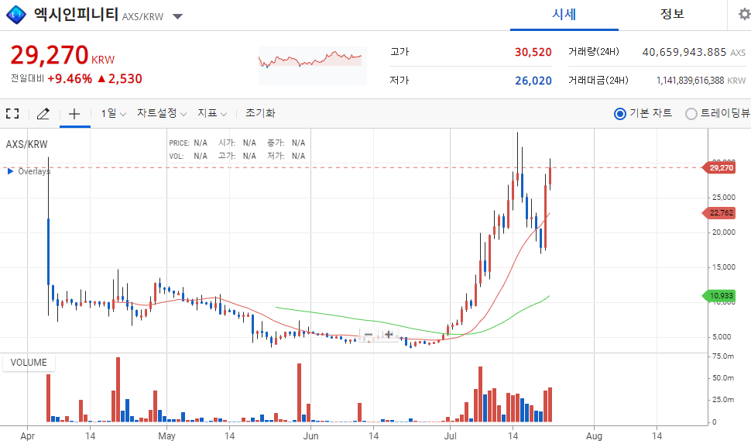Click the Jul label on time axis

pos(451,435)
